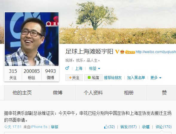Open 评论(170) comments on the post

point(163,127)
